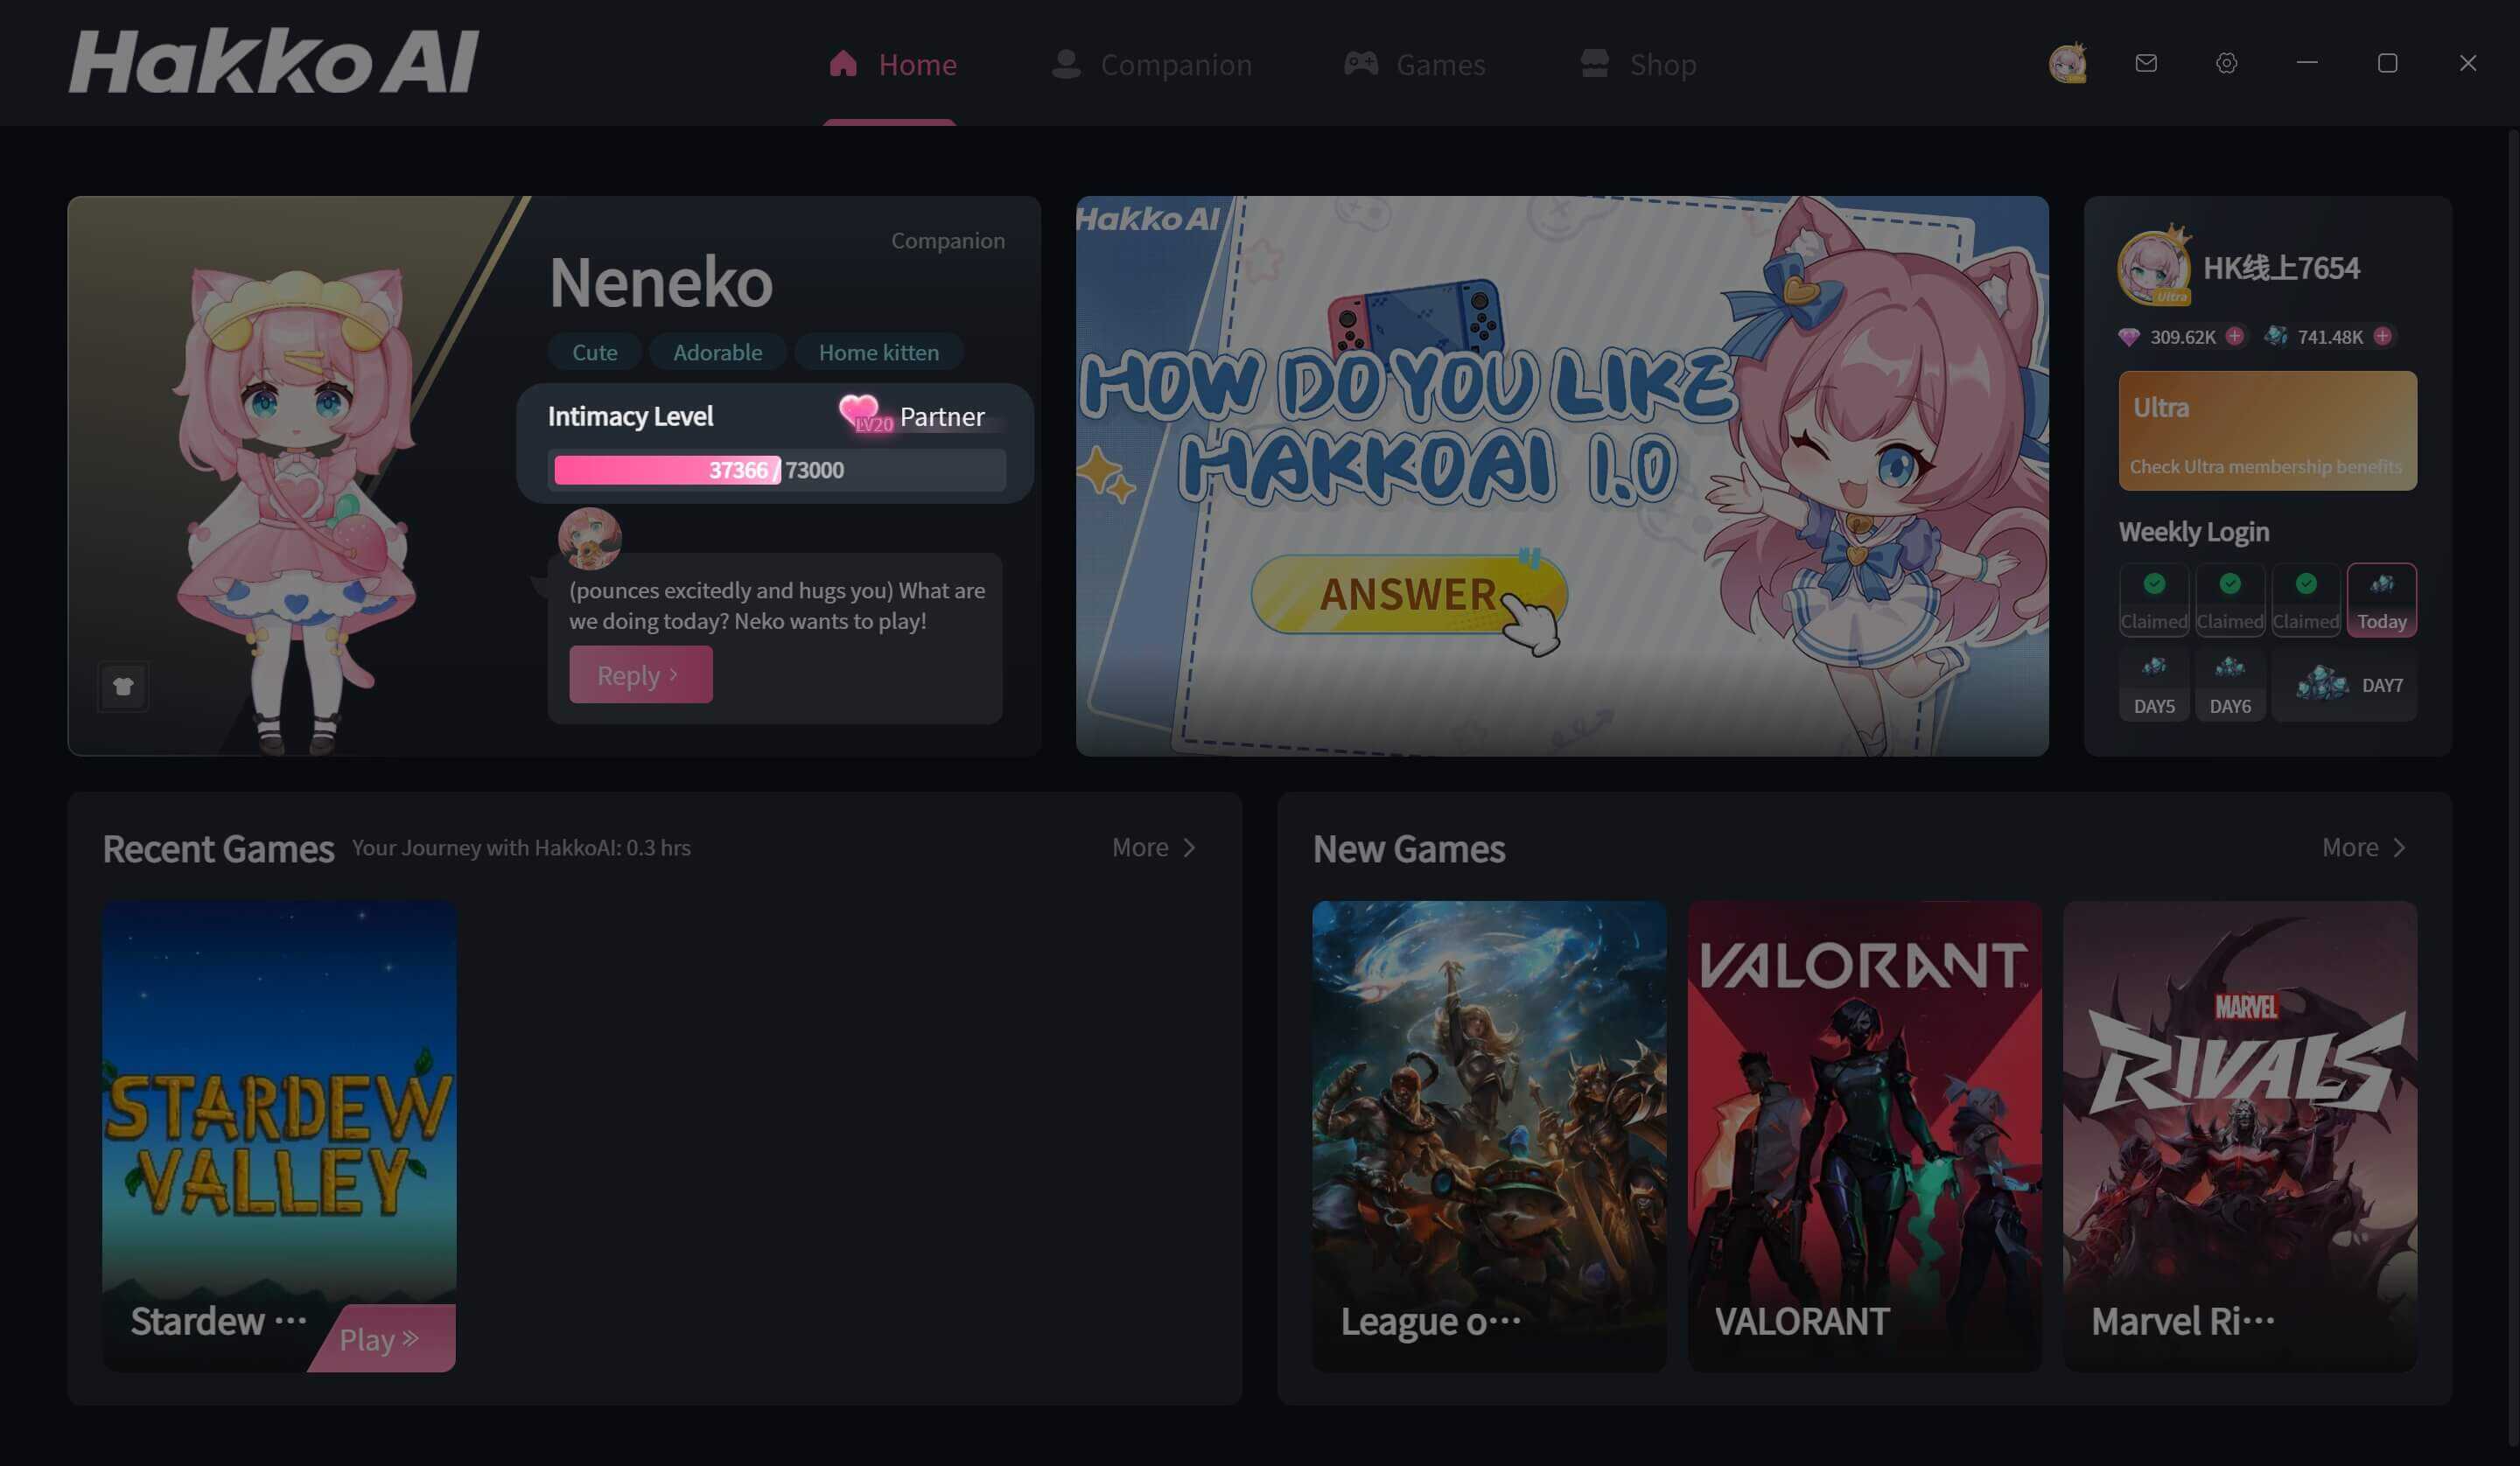Click the Neneko name heading
Screen dimensions: 2520x1466
660,282
